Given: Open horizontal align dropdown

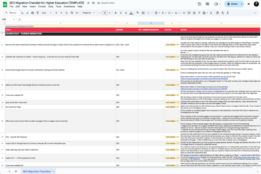Looking at the screenshot, I should [157, 13].
